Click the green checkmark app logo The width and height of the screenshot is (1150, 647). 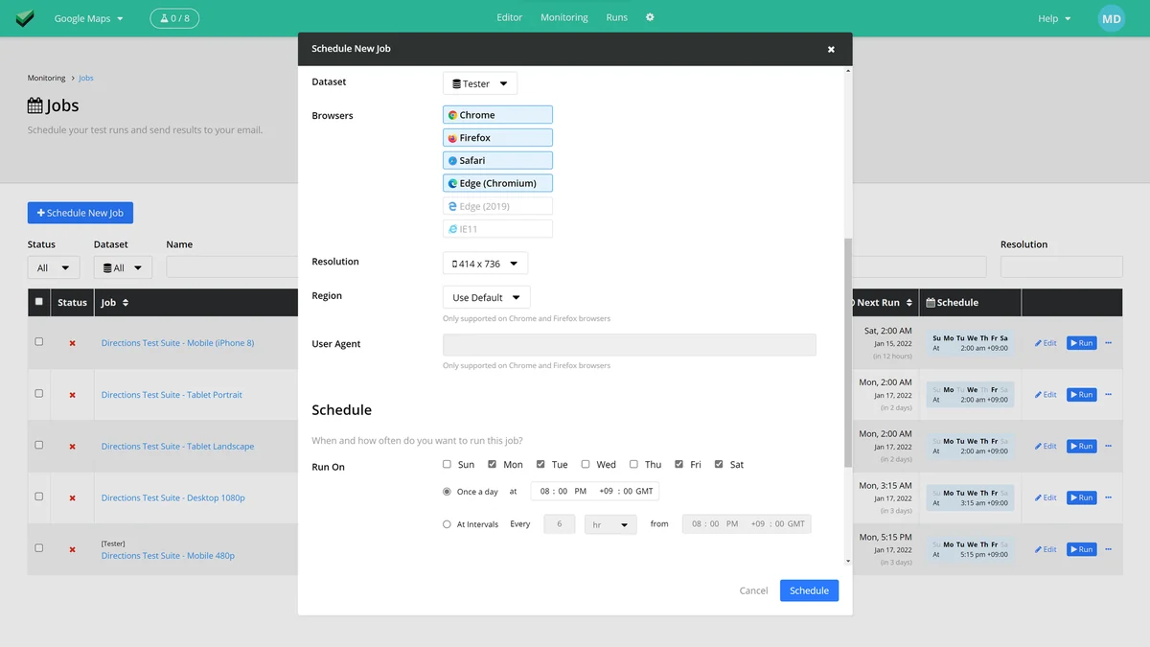pyautogui.click(x=25, y=18)
